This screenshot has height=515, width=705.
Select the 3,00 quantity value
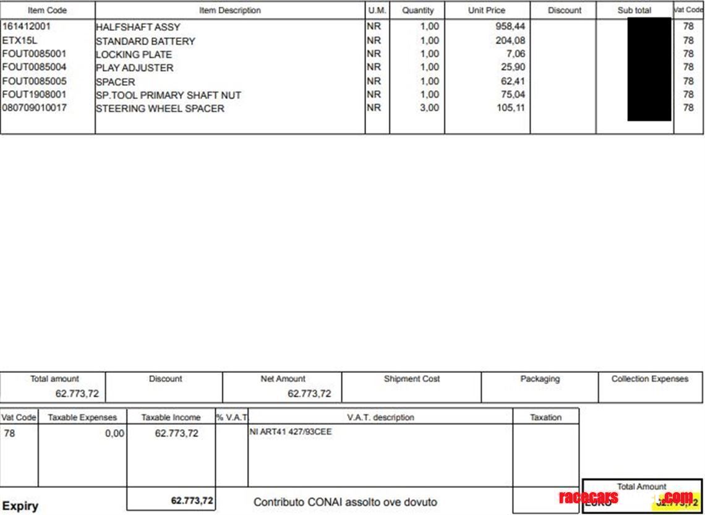tap(429, 108)
